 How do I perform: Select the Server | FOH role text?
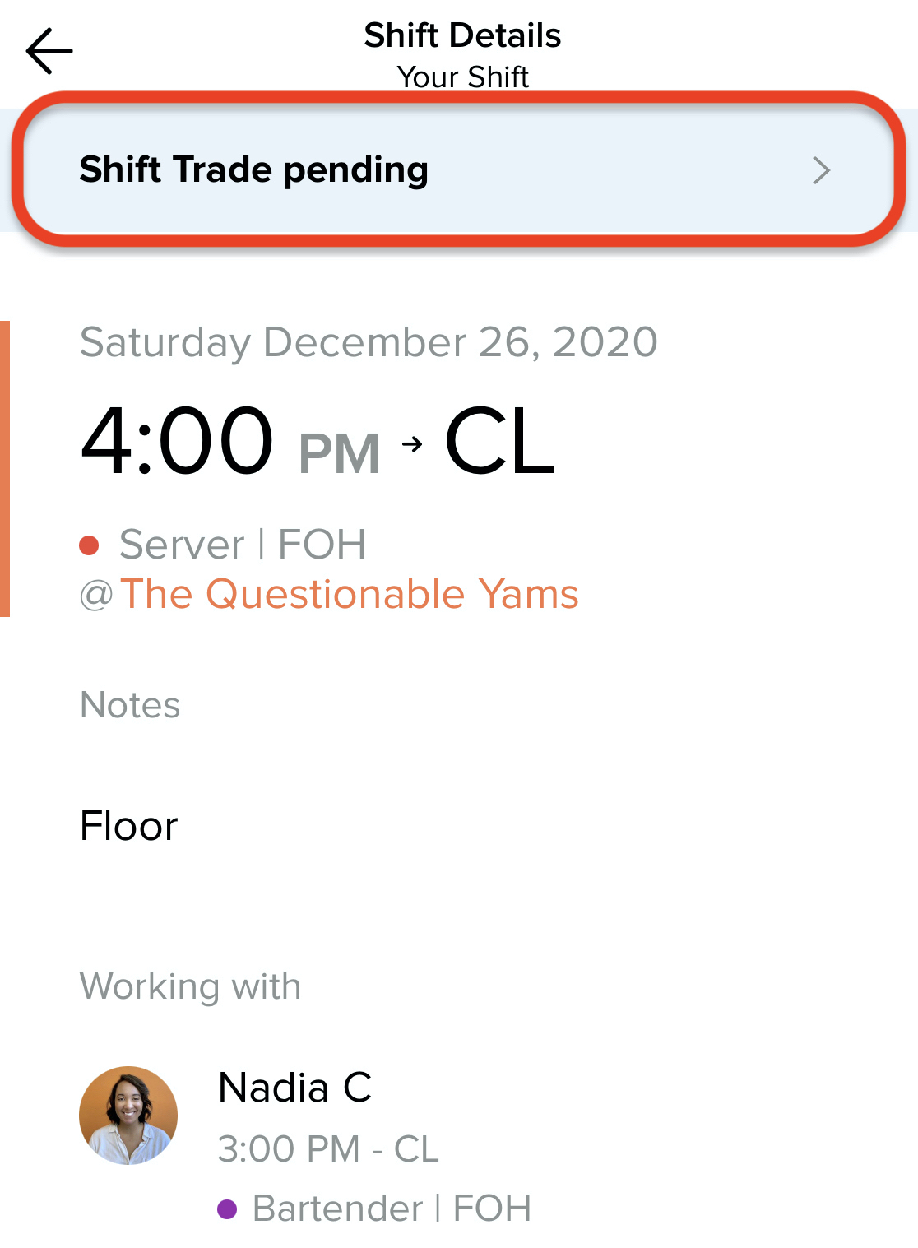(x=243, y=545)
